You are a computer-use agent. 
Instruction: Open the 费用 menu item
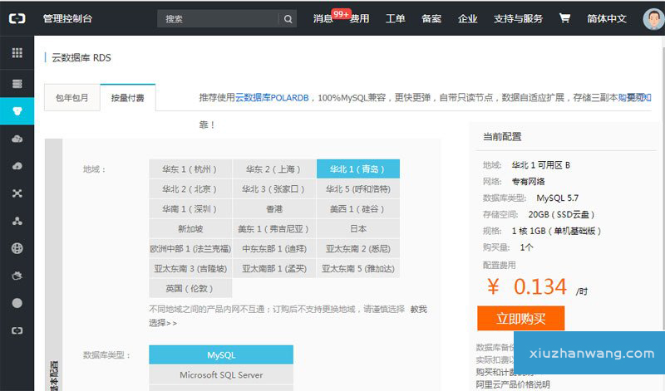click(x=360, y=19)
